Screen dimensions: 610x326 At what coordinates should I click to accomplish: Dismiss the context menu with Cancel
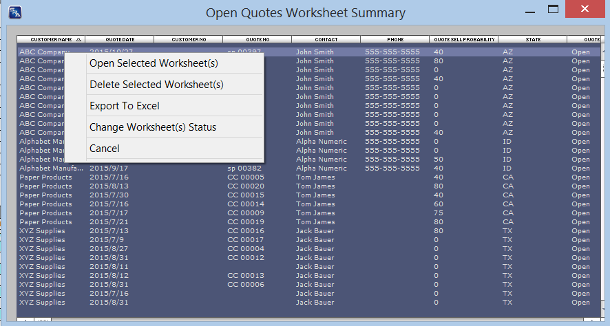tap(105, 149)
